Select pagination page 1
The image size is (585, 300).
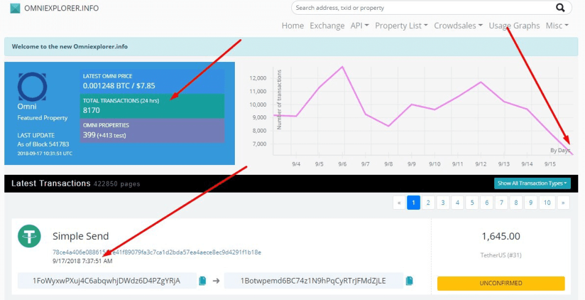pyautogui.click(x=413, y=202)
